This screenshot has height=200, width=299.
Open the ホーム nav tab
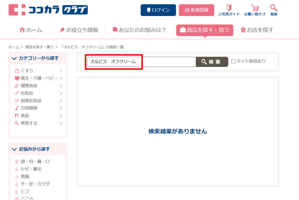click(31, 30)
